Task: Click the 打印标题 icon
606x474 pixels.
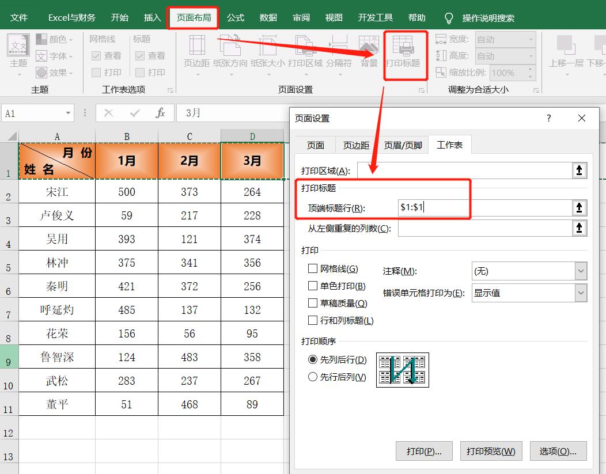Action: click(x=405, y=52)
